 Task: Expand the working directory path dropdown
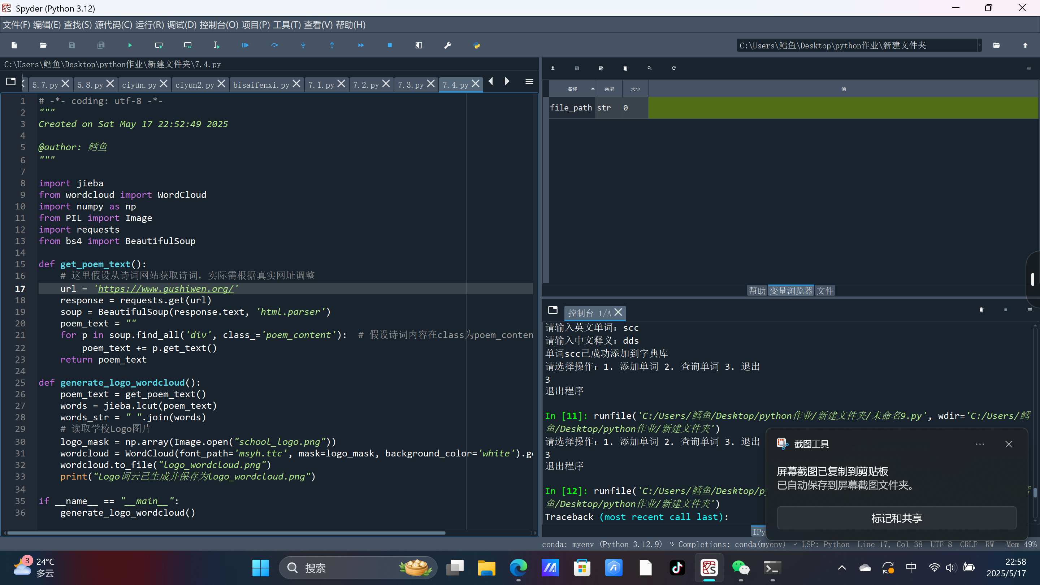tap(979, 45)
